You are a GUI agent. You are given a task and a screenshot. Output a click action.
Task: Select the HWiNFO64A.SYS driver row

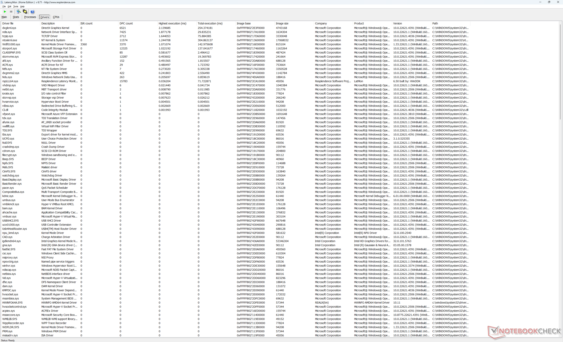tap(12, 303)
